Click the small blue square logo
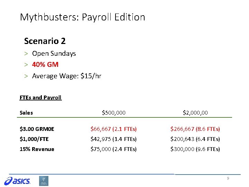Screen dimensions: 249x187 click(44, 181)
